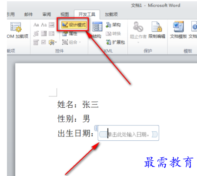Insert a picture content control

pyautogui.click(x=51, y=25)
